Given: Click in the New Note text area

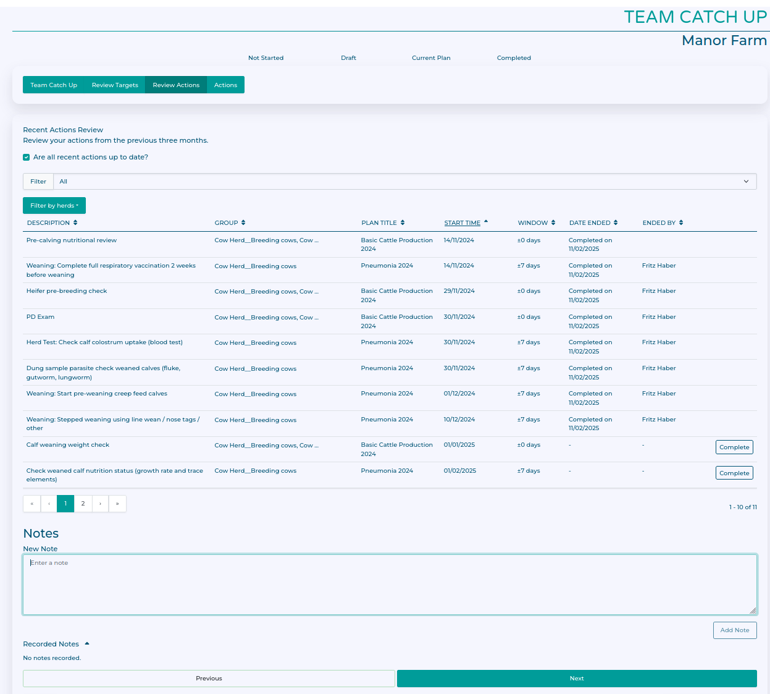Looking at the screenshot, I should point(390,585).
